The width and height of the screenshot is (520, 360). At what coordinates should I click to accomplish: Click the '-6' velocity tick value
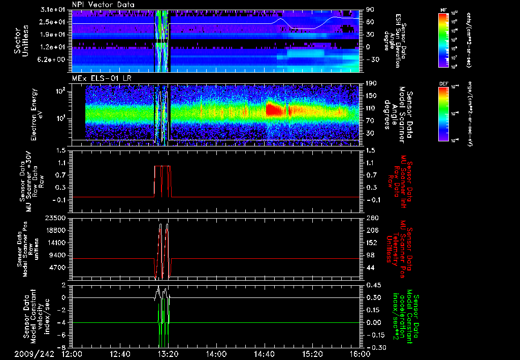62,335
